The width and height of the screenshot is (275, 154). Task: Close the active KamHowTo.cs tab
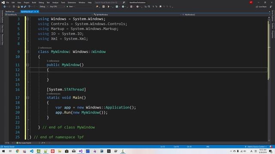tap(37, 12)
